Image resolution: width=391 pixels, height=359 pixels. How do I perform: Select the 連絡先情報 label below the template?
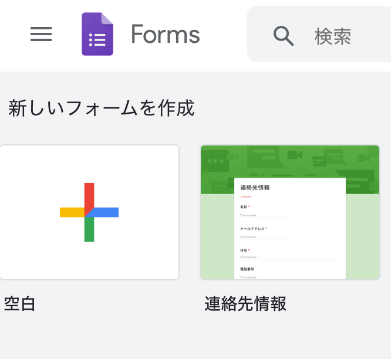(x=245, y=303)
